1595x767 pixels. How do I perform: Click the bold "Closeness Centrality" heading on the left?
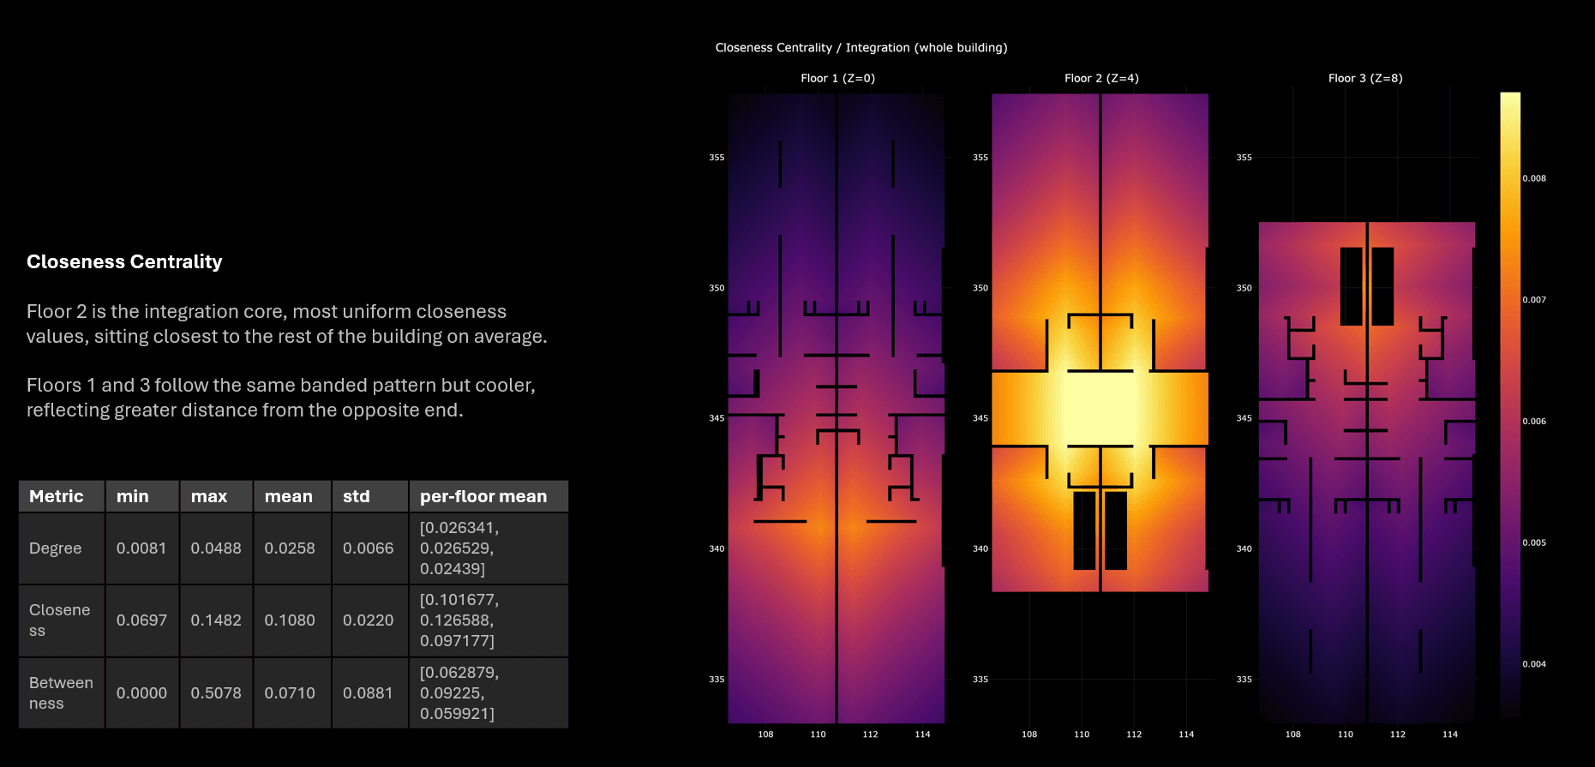tap(124, 262)
